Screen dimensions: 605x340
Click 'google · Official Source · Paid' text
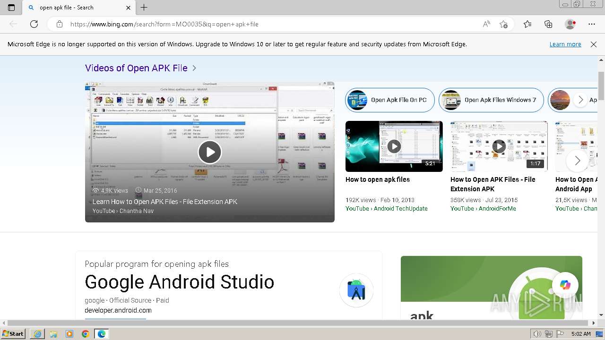(x=127, y=300)
